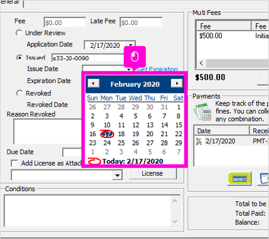Image resolution: width=269 pixels, height=239 pixels.
Task: Select February 23 in the calendar
Action: [93, 143]
